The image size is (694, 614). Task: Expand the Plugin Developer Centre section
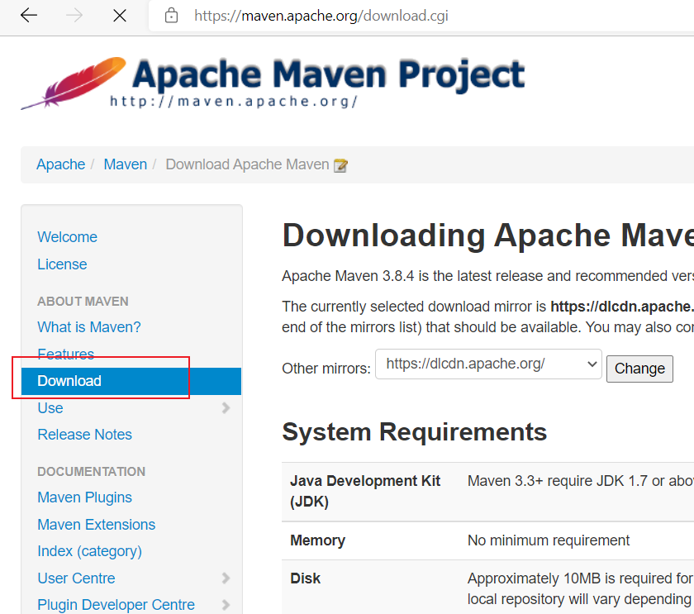tap(225, 605)
